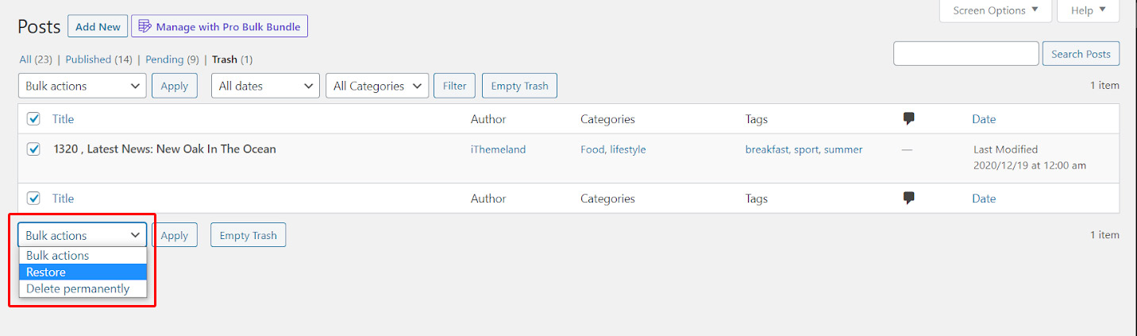Open the Published (14) filter link
Image resolution: width=1137 pixels, height=336 pixels.
(98, 60)
